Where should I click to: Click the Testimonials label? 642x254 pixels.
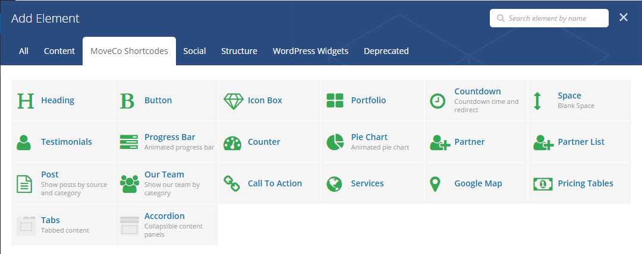tap(67, 142)
